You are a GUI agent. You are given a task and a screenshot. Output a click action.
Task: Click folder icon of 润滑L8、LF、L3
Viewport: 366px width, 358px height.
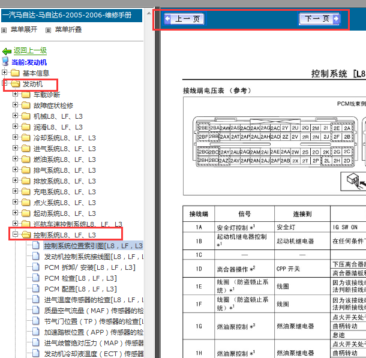point(26,127)
